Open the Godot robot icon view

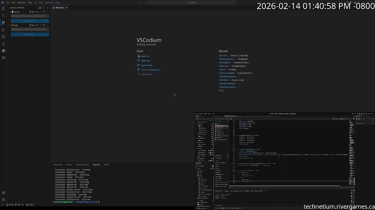tap(4, 51)
